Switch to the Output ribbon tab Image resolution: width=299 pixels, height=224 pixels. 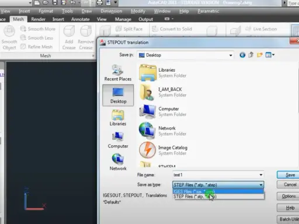[145, 19]
